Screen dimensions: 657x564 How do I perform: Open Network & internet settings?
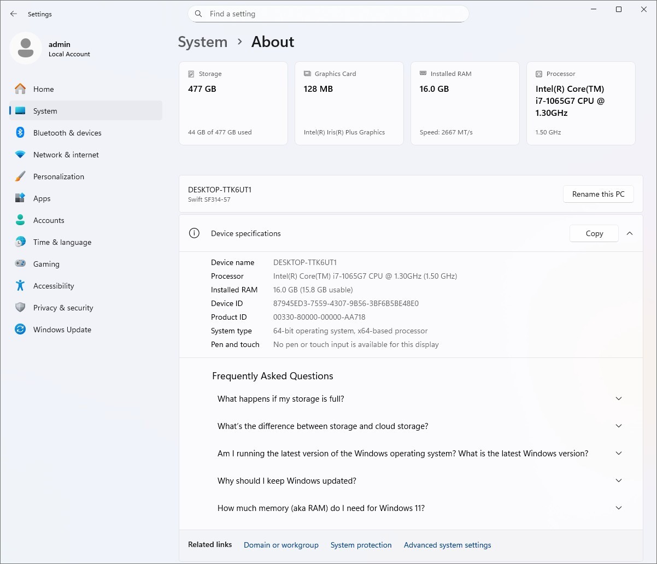point(86,155)
